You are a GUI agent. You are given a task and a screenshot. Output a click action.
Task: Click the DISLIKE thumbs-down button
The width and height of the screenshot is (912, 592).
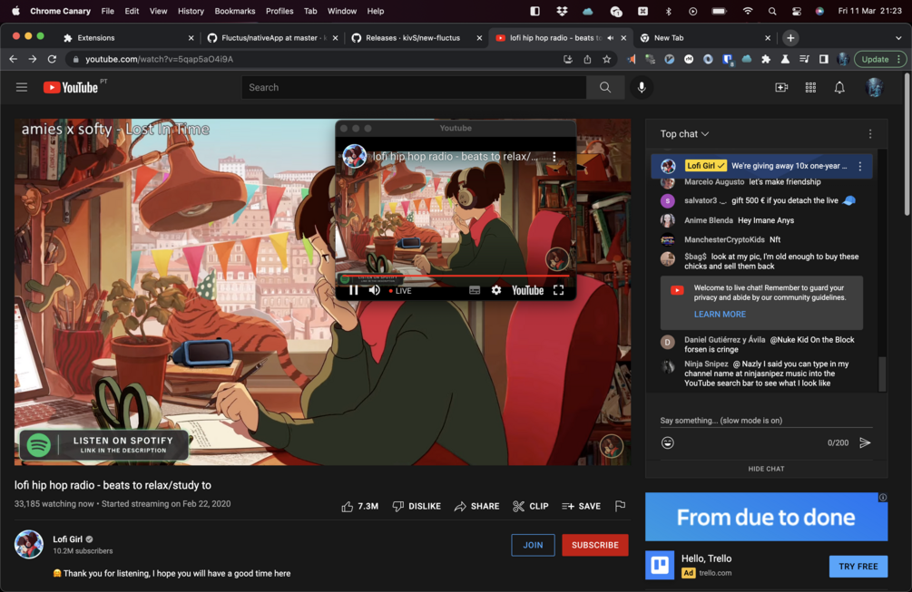point(417,507)
